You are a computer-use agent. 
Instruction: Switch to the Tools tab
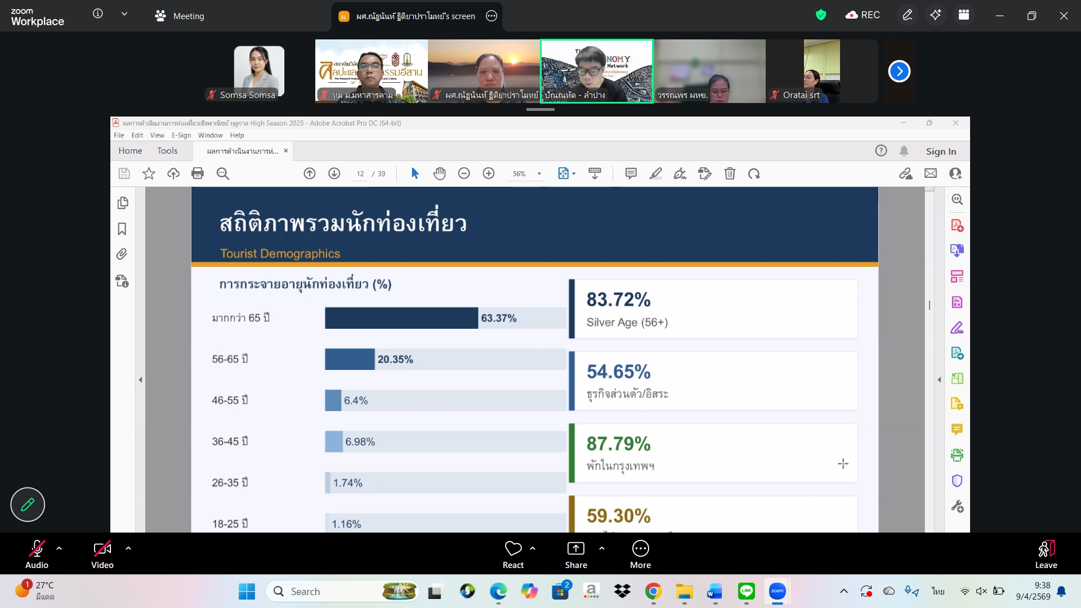167,151
